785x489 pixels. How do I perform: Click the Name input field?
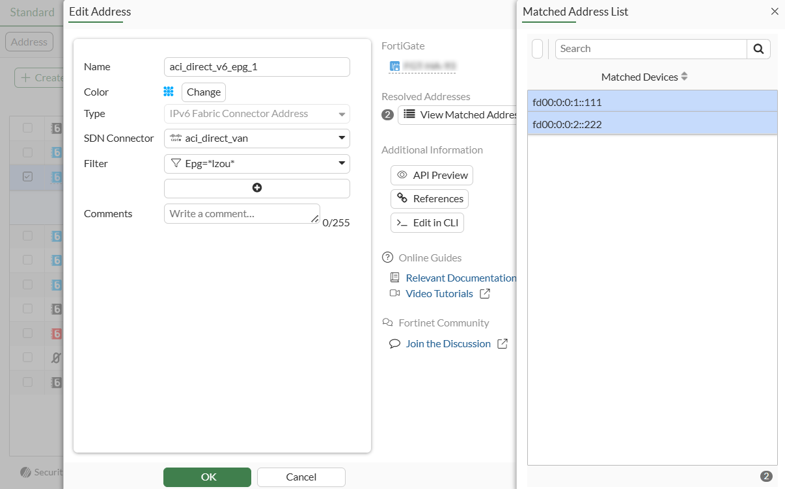click(x=257, y=67)
